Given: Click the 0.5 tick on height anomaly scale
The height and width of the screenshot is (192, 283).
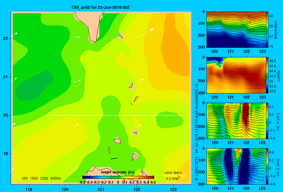Looking at the screenshot, I should click(x=153, y=182).
